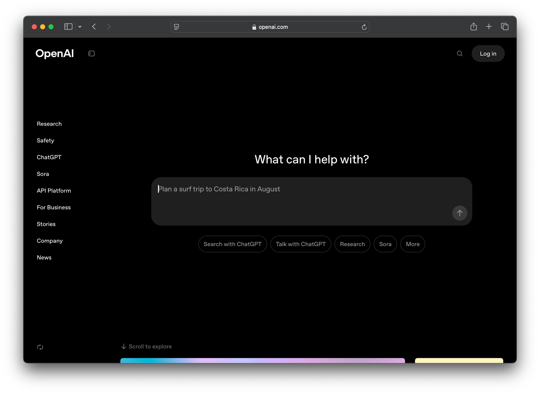Screen dimensions: 540x394
Task: Select the Research chip below prompt
Action: [x=352, y=244]
